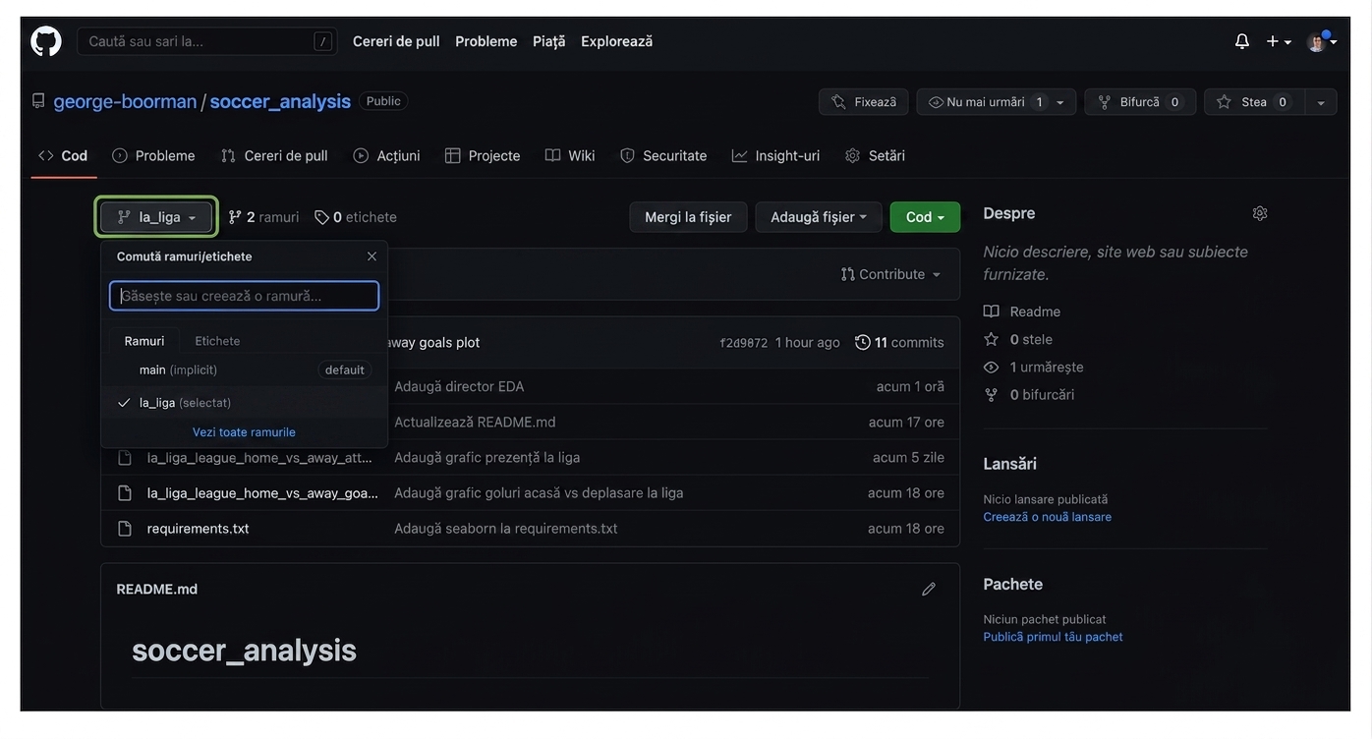This screenshot has width=1372, height=739.
Task: Open the Despre settings gear icon
Action: click(x=1260, y=213)
